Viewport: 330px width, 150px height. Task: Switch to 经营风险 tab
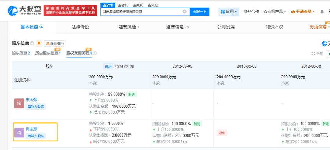[x=129, y=27]
